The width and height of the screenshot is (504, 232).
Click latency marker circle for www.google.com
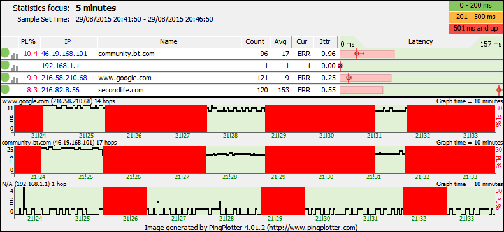pos(349,78)
